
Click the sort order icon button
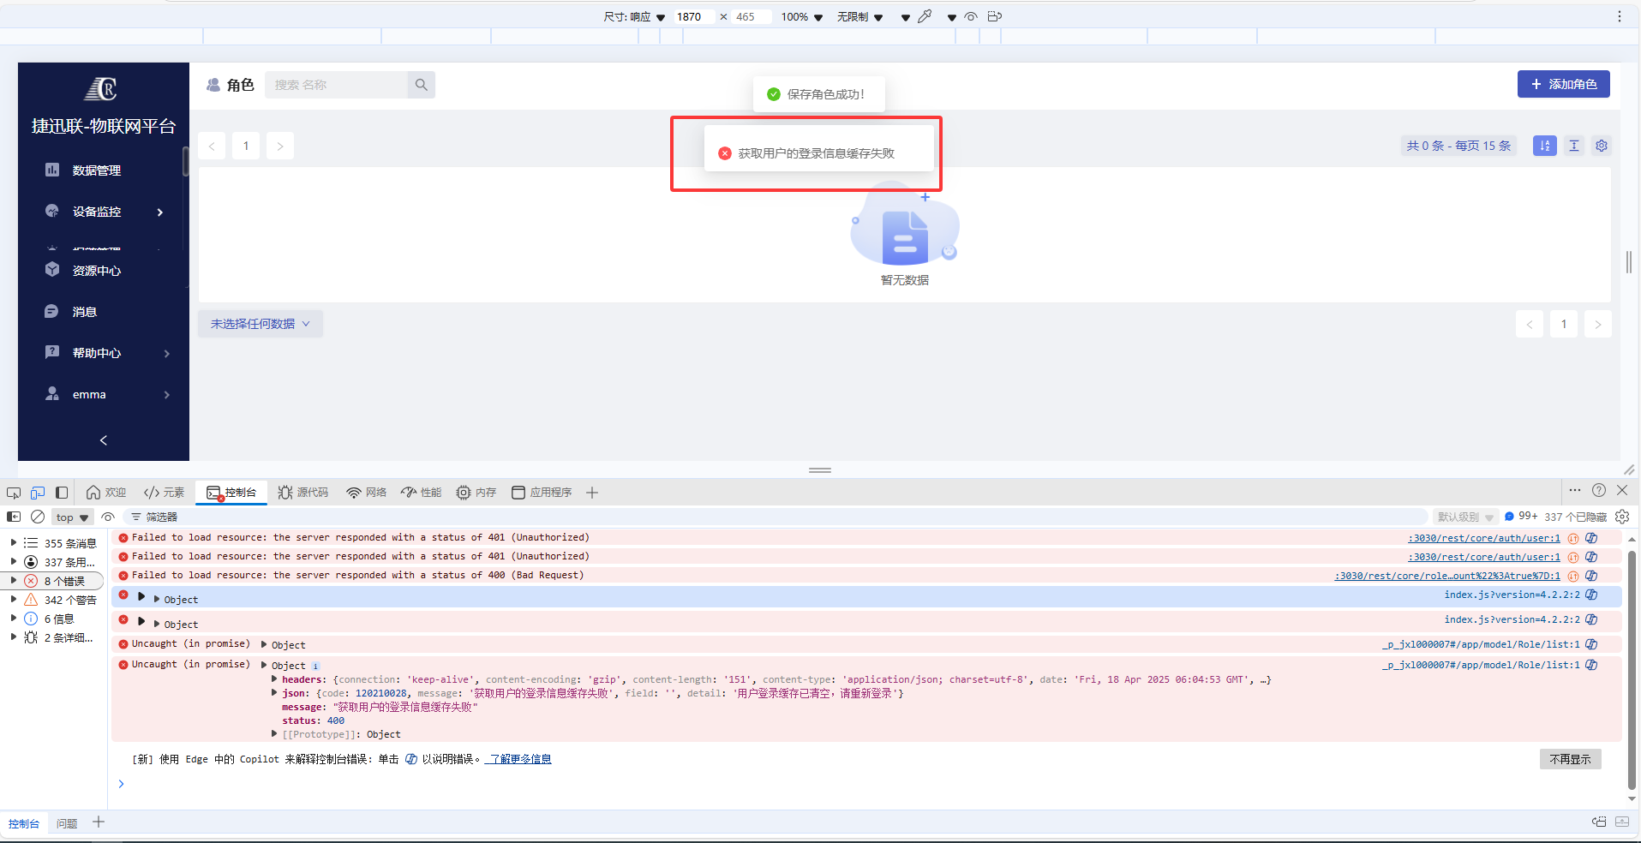[1544, 146]
